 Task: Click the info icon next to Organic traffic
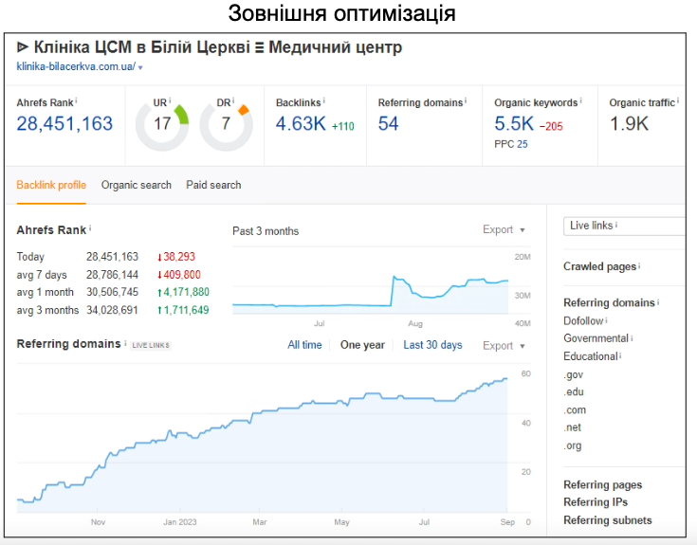677,101
